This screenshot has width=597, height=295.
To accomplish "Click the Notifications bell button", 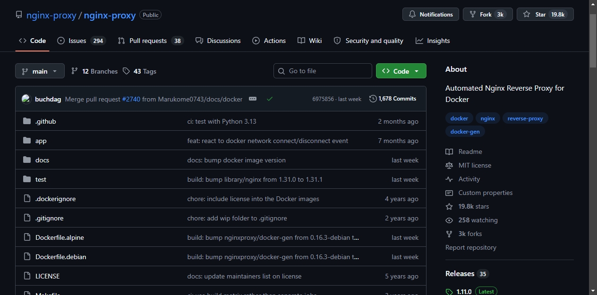I will (431, 14).
